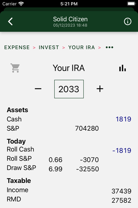Screen dimensions: 138x208
Task: Increase year with plus button
Action: (x=100, y=89)
